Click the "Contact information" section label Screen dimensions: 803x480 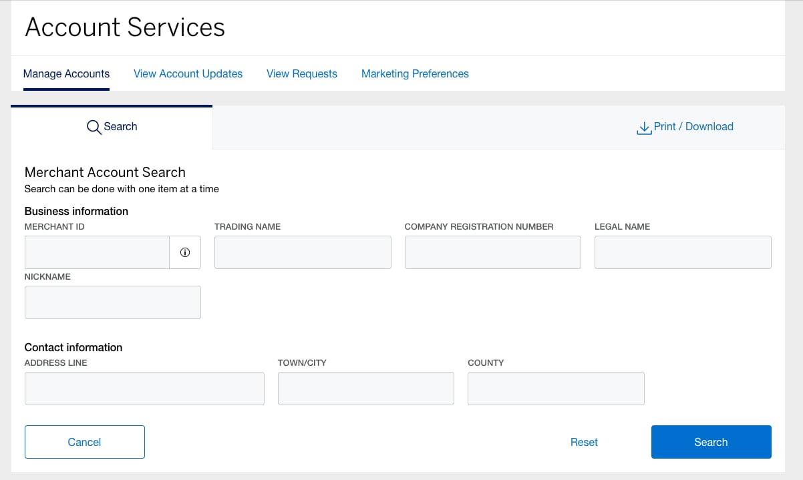(73, 347)
